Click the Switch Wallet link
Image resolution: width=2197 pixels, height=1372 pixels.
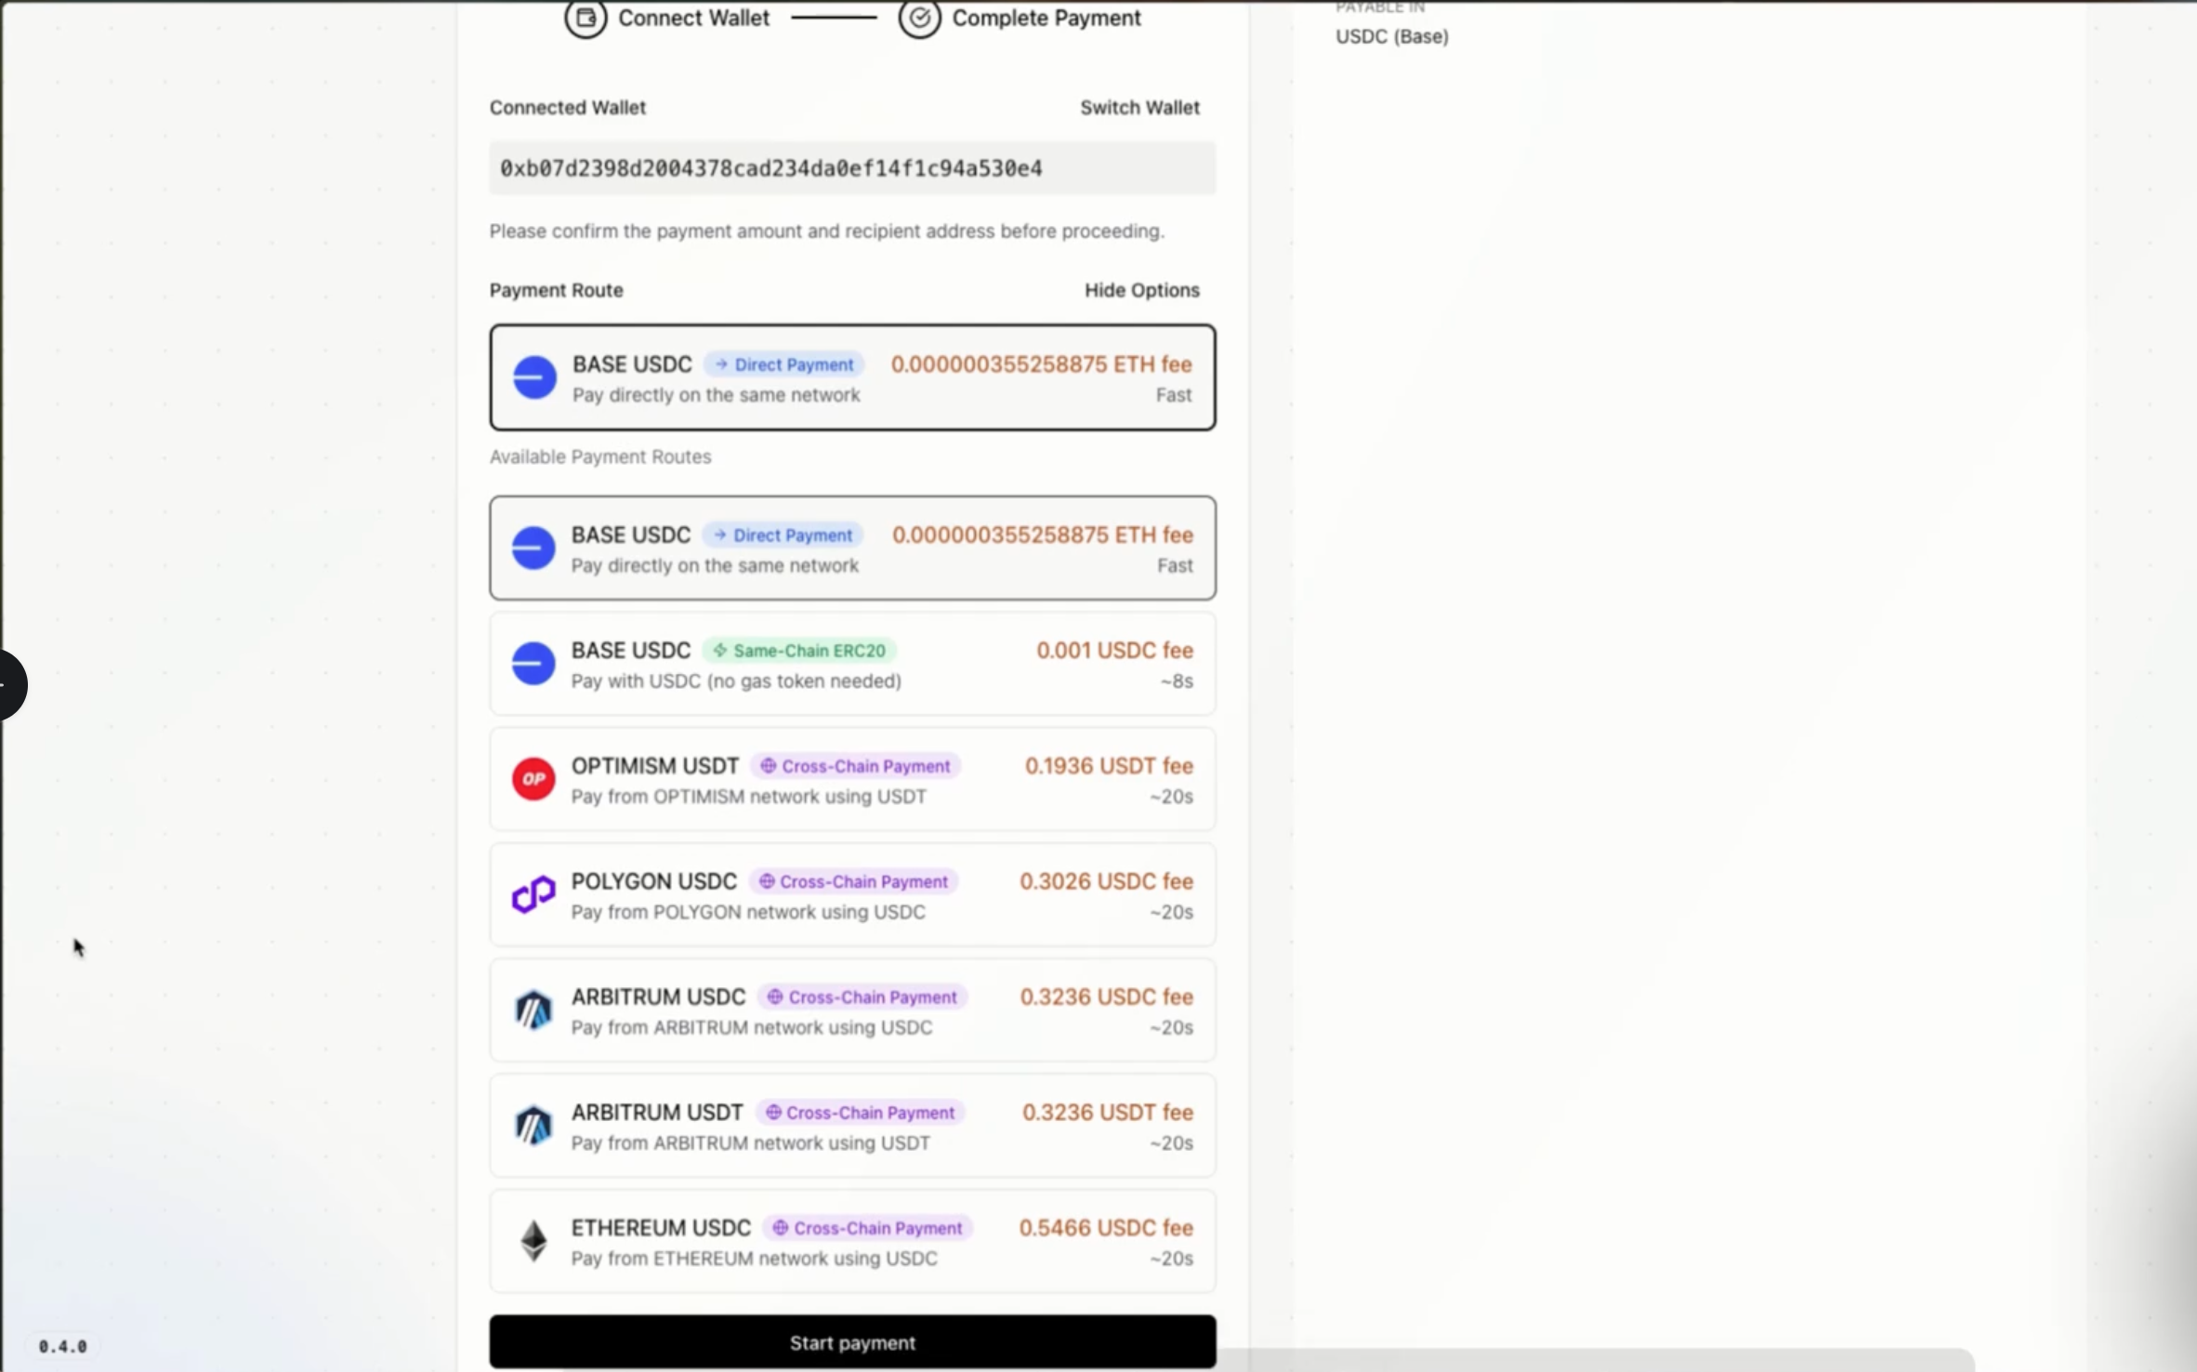tap(1139, 108)
